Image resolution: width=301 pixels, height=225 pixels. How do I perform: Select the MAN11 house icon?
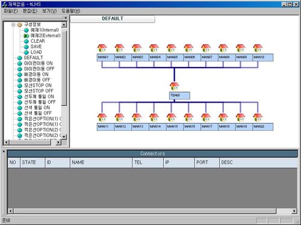coord(102,118)
